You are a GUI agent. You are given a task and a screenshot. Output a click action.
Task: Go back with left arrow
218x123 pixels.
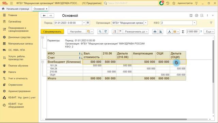[x=44, y=15]
